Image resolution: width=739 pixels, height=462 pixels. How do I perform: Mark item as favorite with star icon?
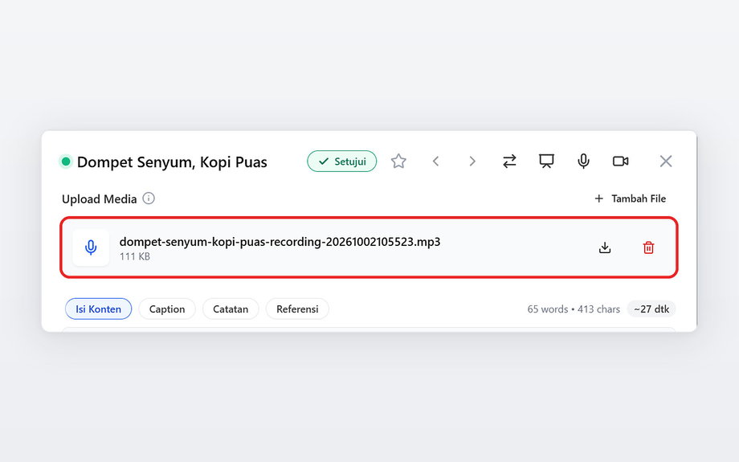point(398,161)
